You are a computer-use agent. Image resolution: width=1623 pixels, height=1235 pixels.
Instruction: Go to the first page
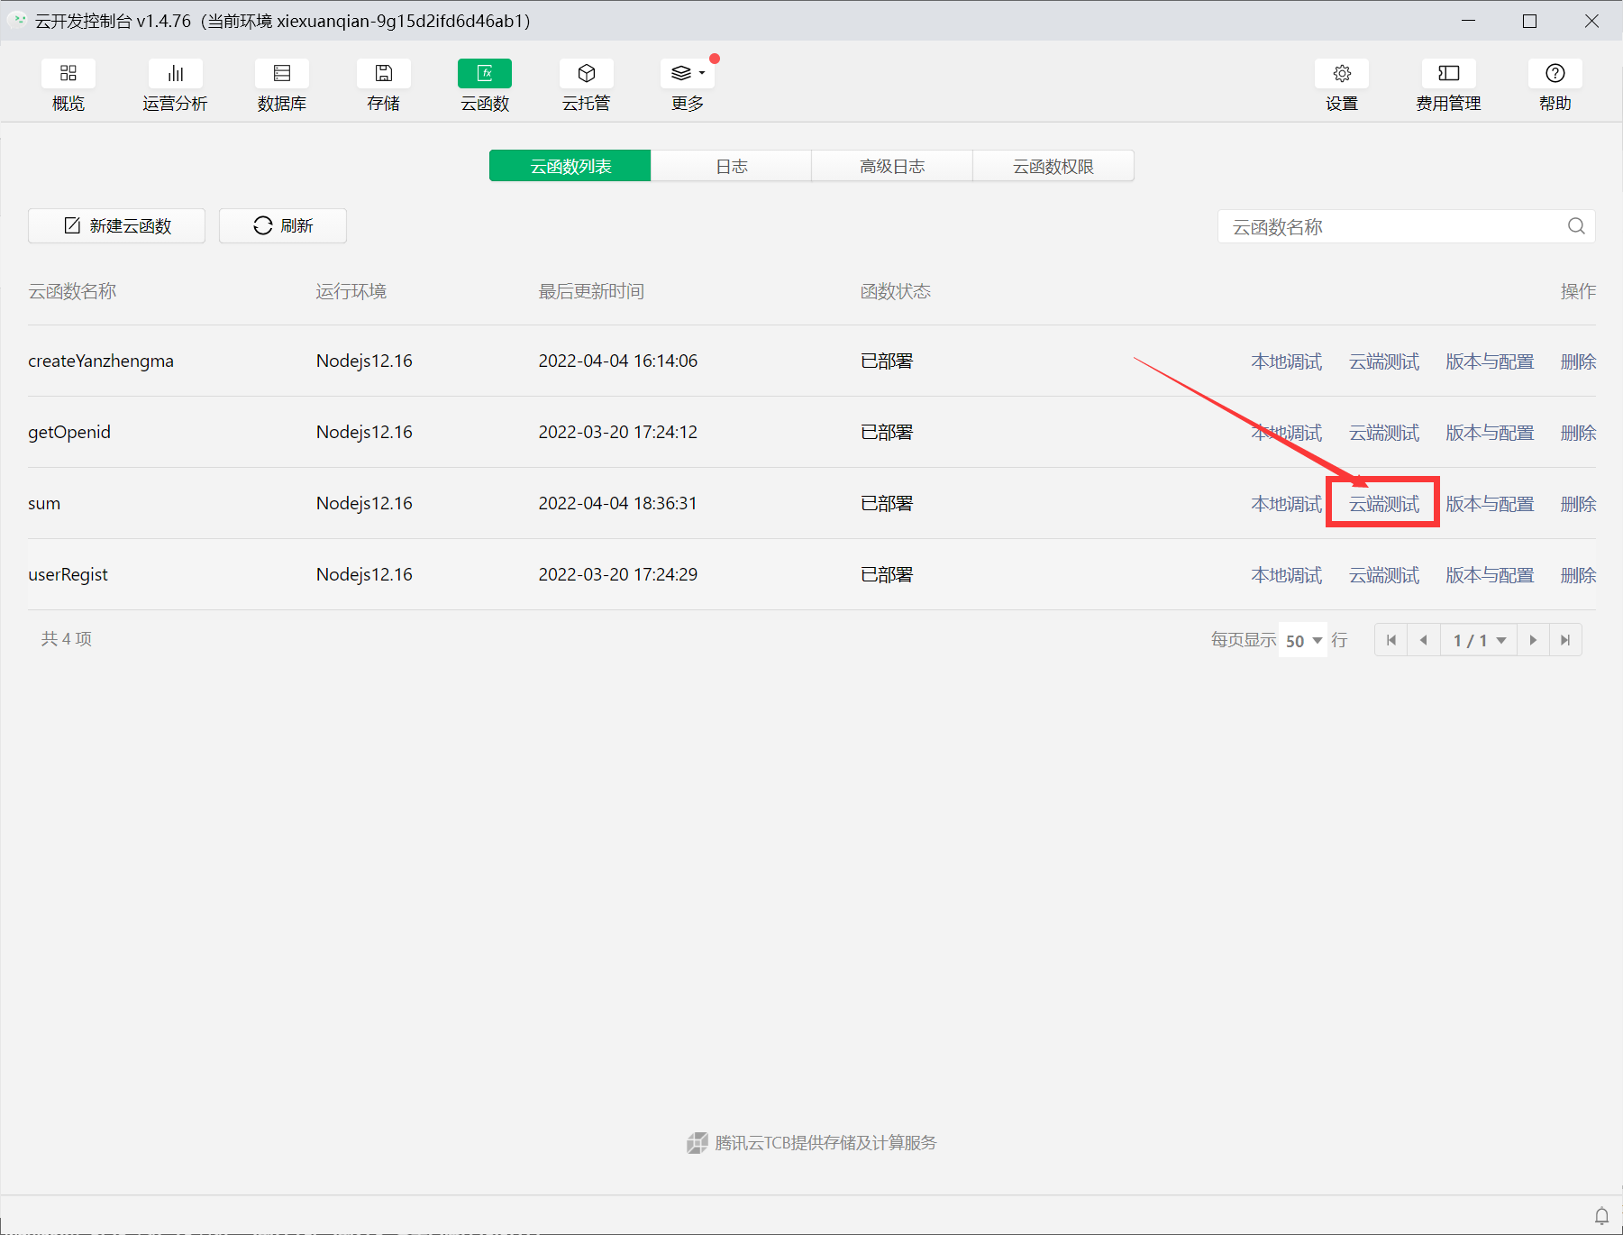click(x=1391, y=640)
